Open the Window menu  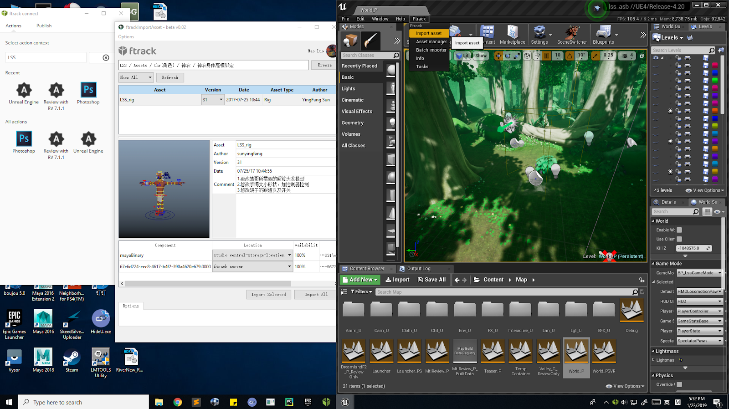[x=380, y=19]
